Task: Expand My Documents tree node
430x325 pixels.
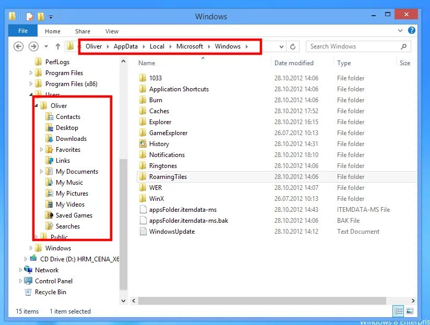Action: [x=41, y=172]
